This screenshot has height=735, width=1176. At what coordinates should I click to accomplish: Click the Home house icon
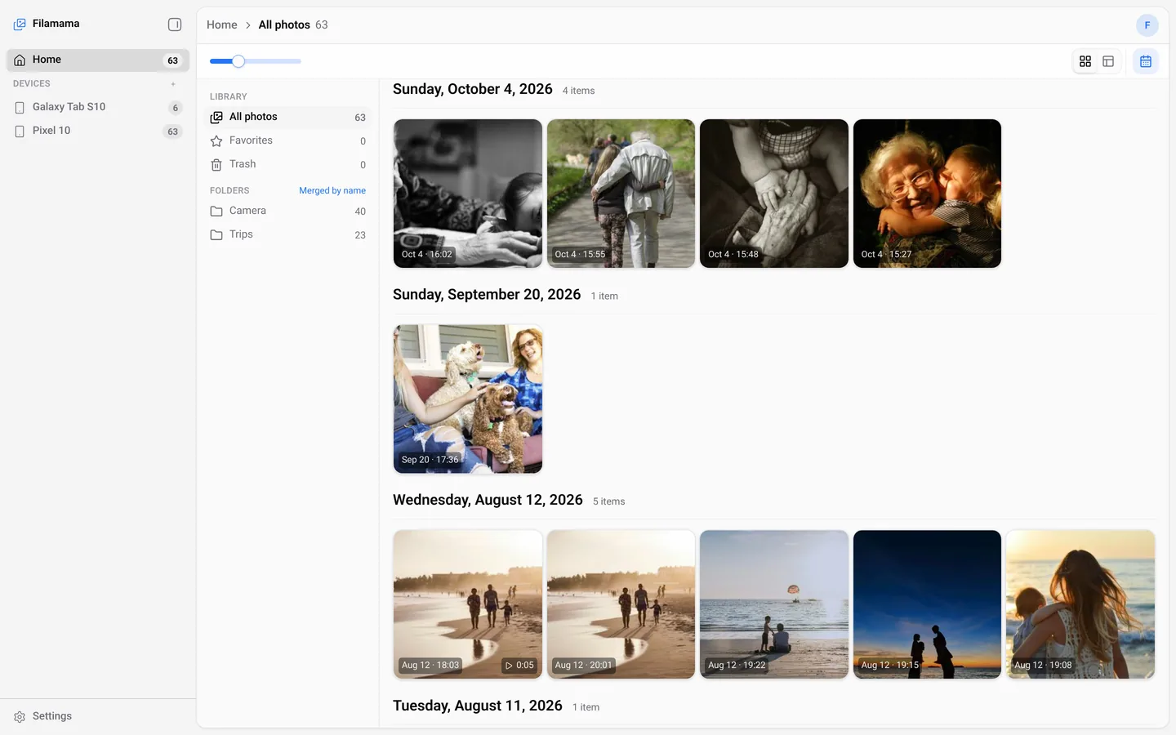(x=20, y=60)
